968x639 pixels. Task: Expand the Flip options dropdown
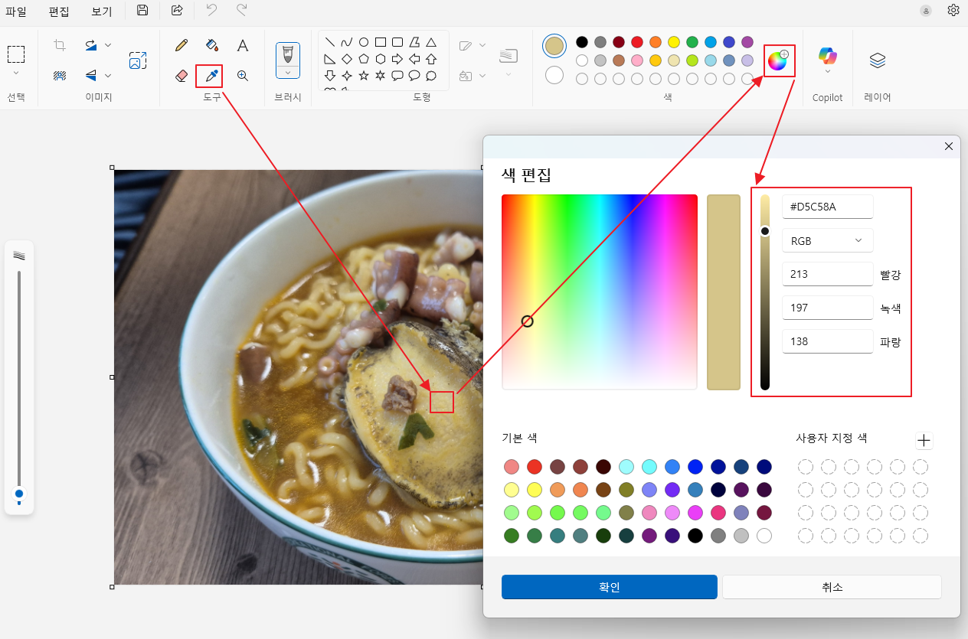pyautogui.click(x=108, y=75)
